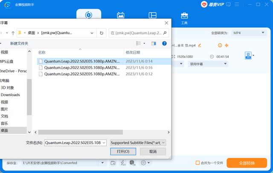273x173 pixels.
Task: Select 文档 in the navigation pane
Action: (x=4, y=116)
